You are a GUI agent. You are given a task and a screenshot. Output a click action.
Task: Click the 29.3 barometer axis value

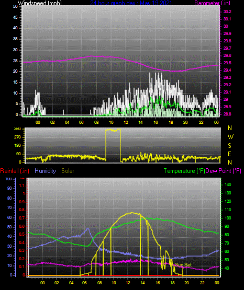pos(227,77)
